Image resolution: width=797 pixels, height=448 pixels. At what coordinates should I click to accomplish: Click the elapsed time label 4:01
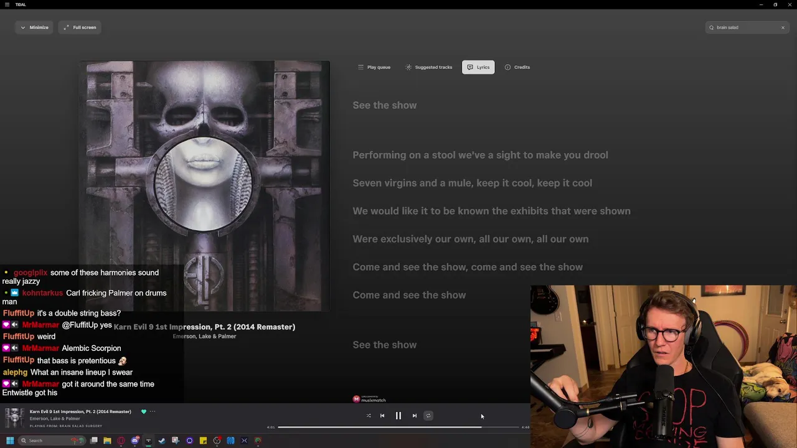pos(271,427)
